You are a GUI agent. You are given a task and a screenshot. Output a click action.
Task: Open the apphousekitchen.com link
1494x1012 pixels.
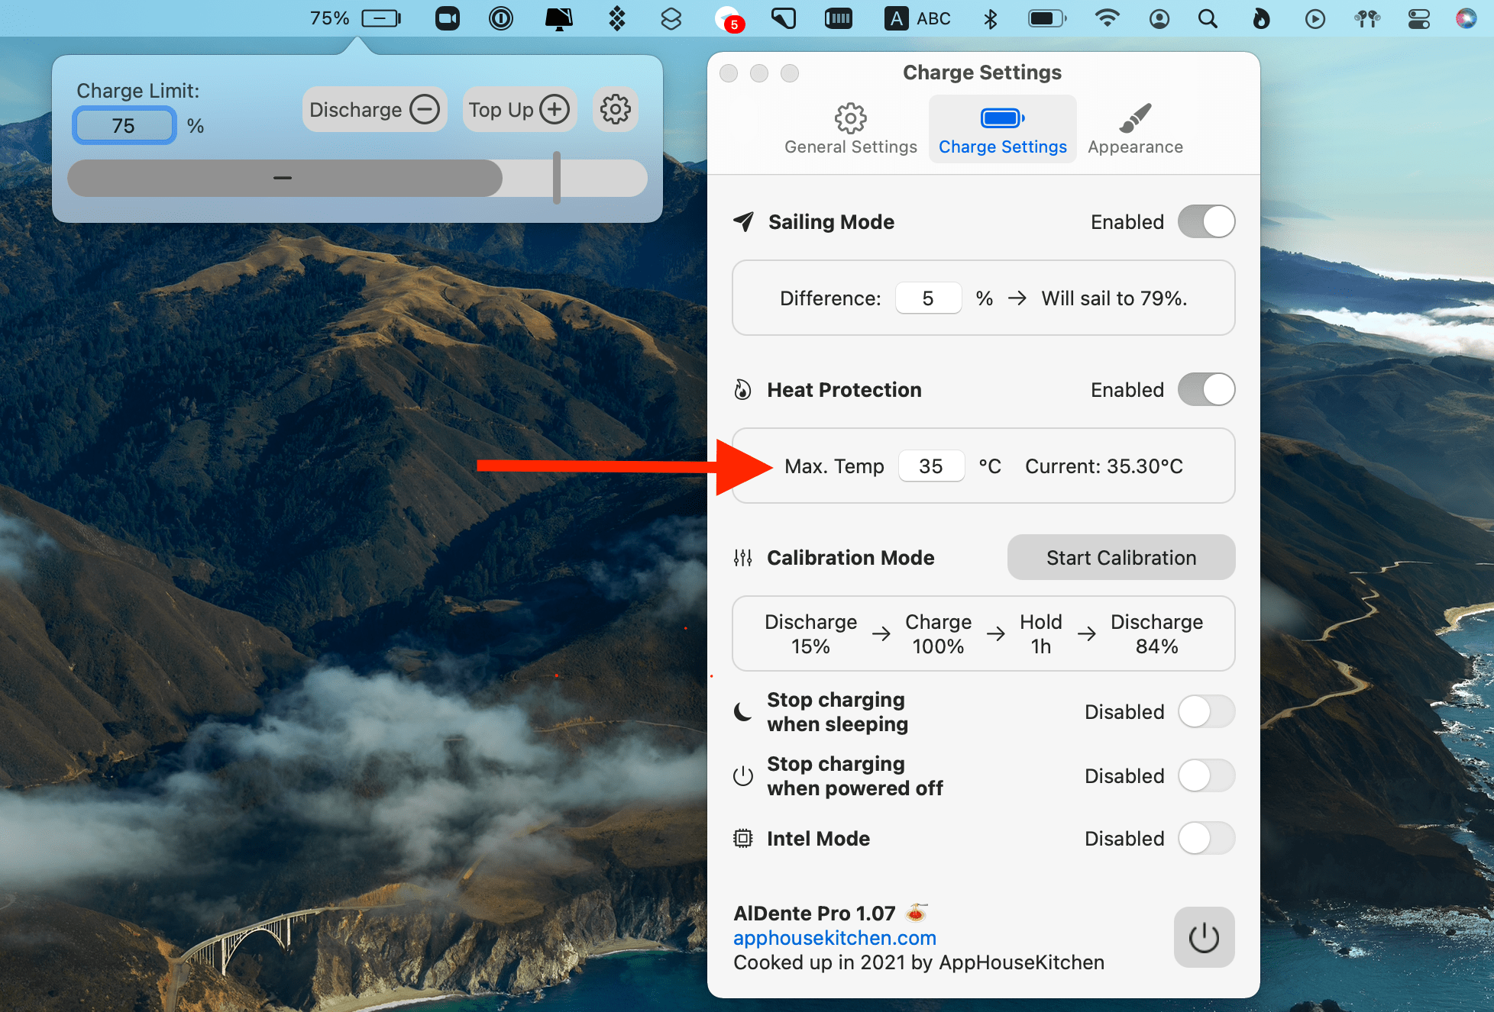pos(835,937)
